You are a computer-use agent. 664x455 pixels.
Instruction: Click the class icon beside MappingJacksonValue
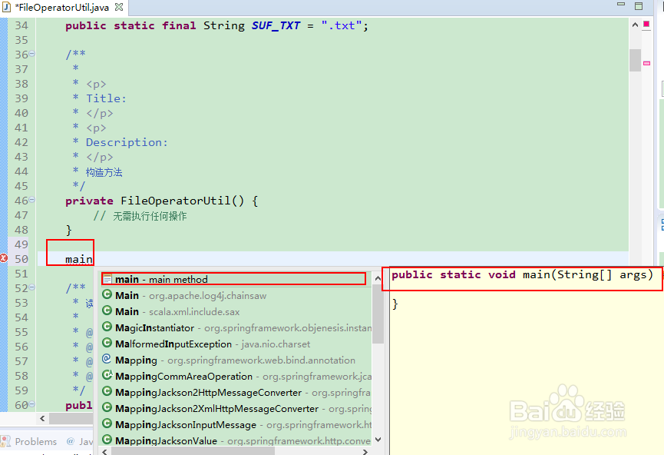point(107,440)
